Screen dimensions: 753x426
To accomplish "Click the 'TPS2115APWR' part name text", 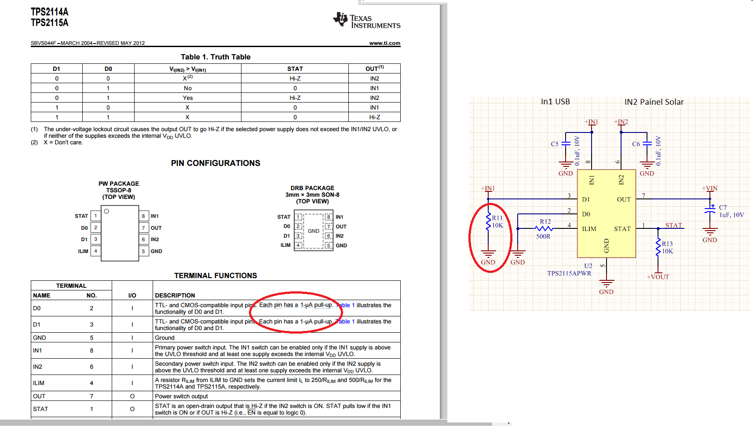I will coord(569,273).
